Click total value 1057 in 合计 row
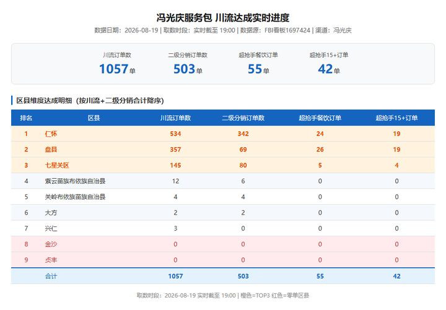446x310 pixels. click(x=175, y=276)
